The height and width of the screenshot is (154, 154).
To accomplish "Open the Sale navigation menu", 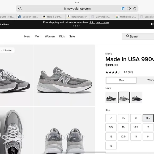I will pos(72,36).
